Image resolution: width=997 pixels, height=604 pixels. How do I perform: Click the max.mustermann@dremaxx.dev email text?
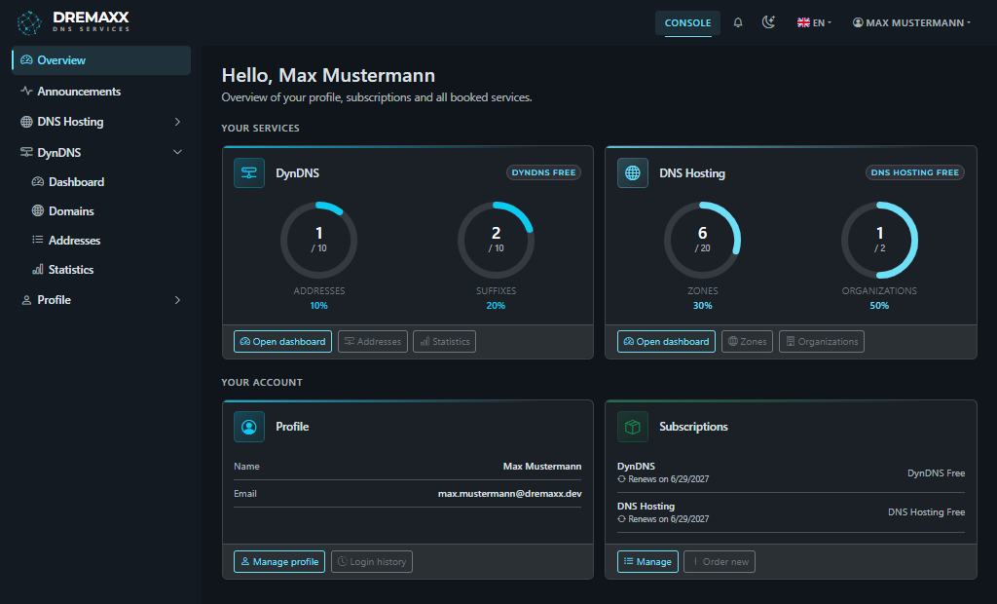(510, 493)
